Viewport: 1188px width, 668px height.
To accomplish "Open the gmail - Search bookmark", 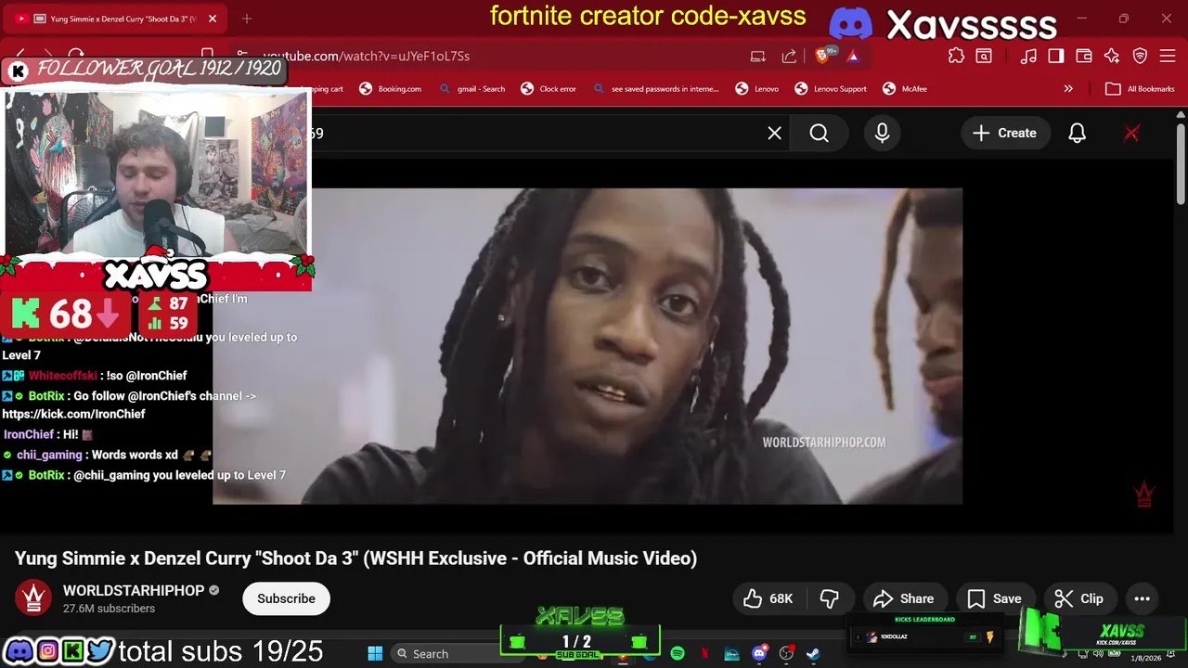I will tap(472, 89).
